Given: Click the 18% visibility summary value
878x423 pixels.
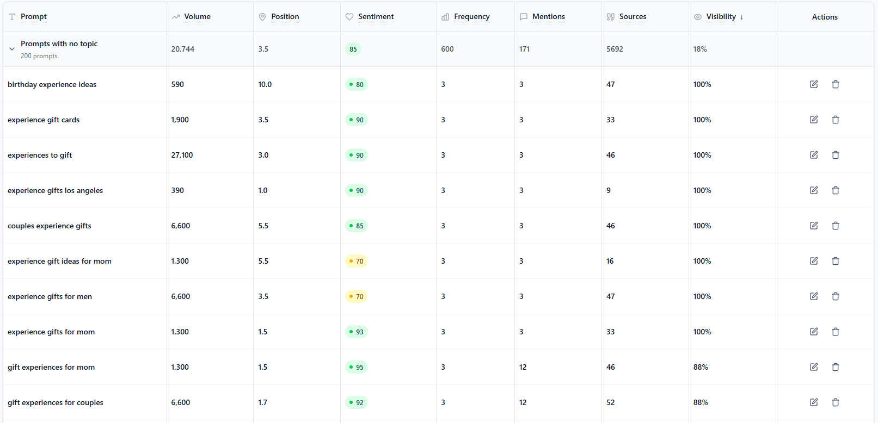Looking at the screenshot, I should (x=700, y=49).
